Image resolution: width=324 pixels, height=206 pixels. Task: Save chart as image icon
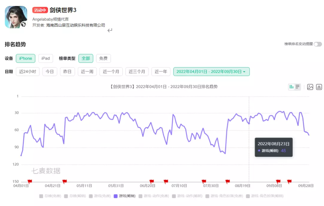tap(310, 87)
